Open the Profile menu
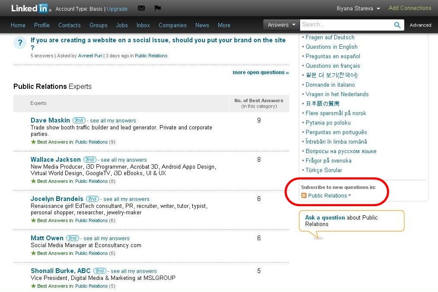The width and height of the screenshot is (438, 292). point(42,25)
